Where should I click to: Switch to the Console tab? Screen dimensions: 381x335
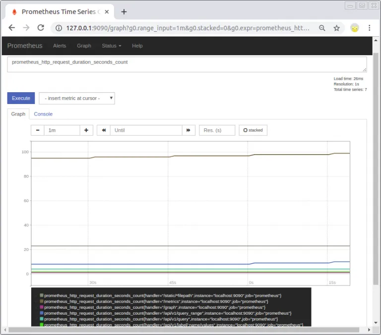(x=43, y=114)
